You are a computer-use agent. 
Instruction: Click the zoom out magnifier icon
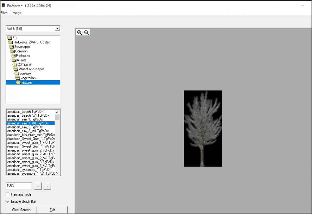click(x=86, y=32)
